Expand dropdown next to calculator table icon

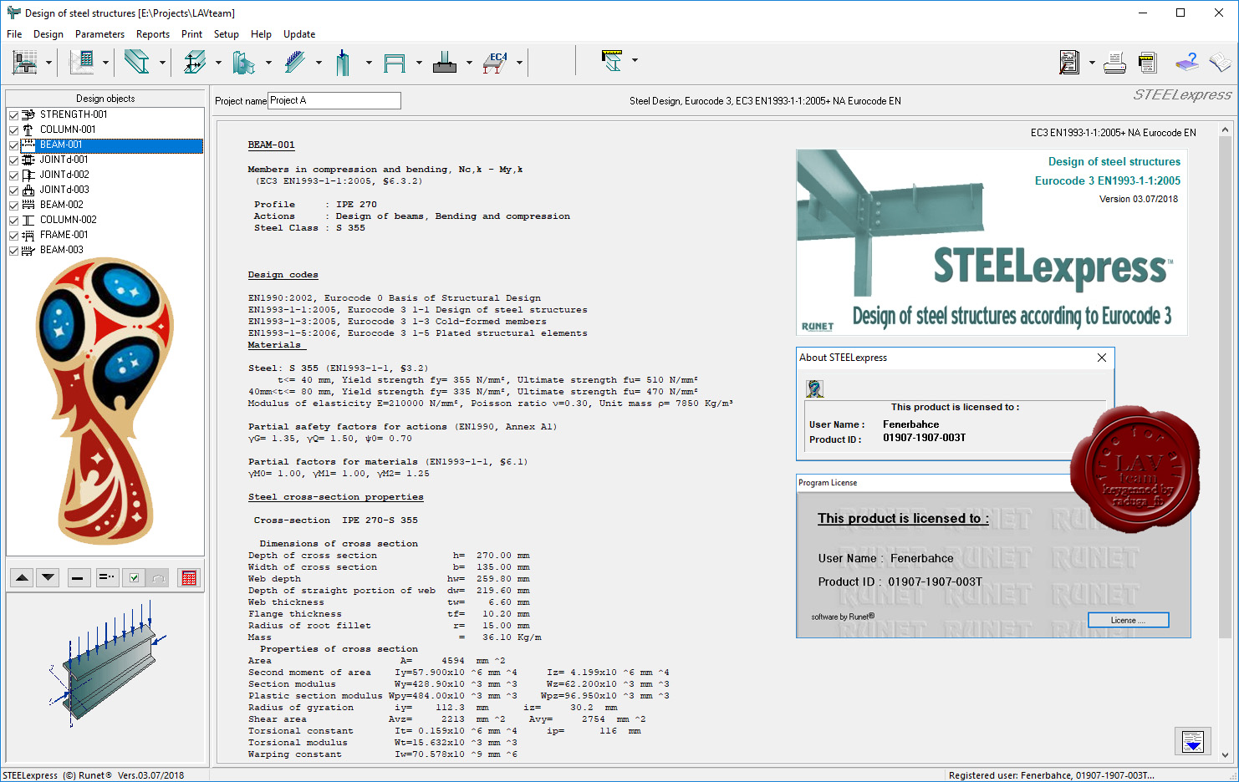tap(105, 63)
